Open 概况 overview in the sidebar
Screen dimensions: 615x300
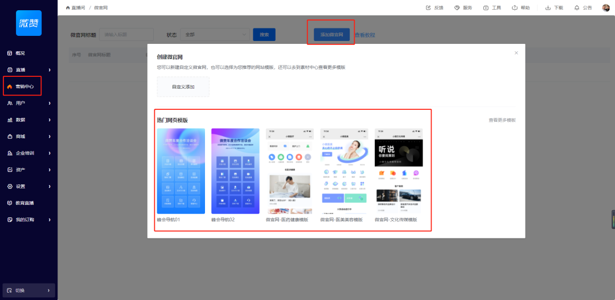click(x=20, y=53)
